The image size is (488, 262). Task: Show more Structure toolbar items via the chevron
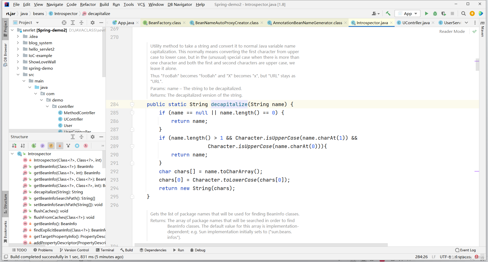point(103,146)
